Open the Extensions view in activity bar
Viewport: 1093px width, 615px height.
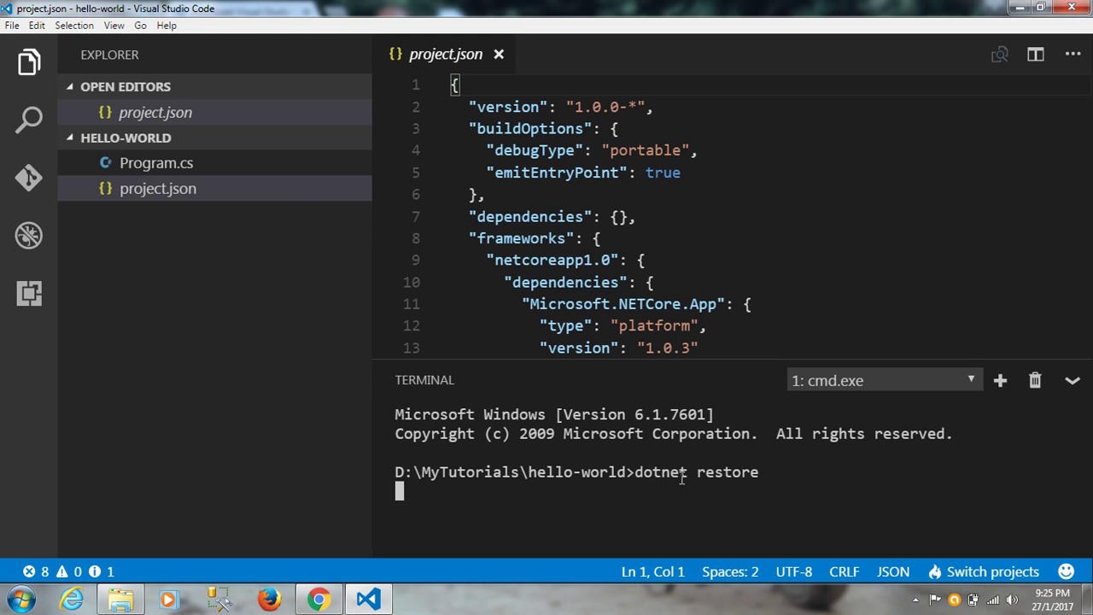coord(29,294)
